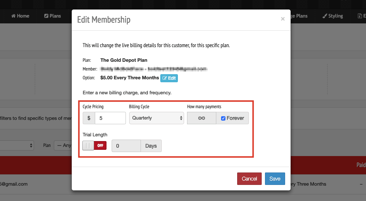Open the Styling menu item

(333, 16)
